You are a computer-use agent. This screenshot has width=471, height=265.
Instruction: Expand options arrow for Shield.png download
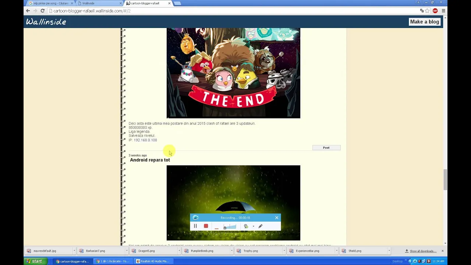[x=389, y=251]
